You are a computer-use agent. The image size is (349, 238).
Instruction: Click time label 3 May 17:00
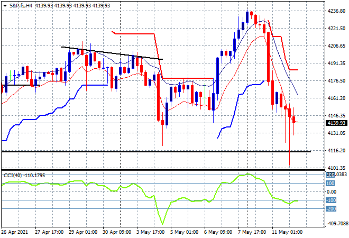coord(151,232)
